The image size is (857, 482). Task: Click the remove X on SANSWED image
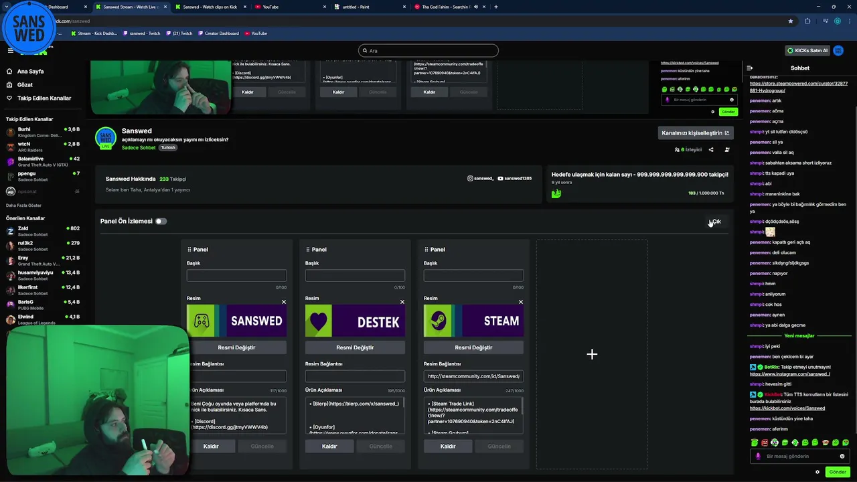point(284,302)
